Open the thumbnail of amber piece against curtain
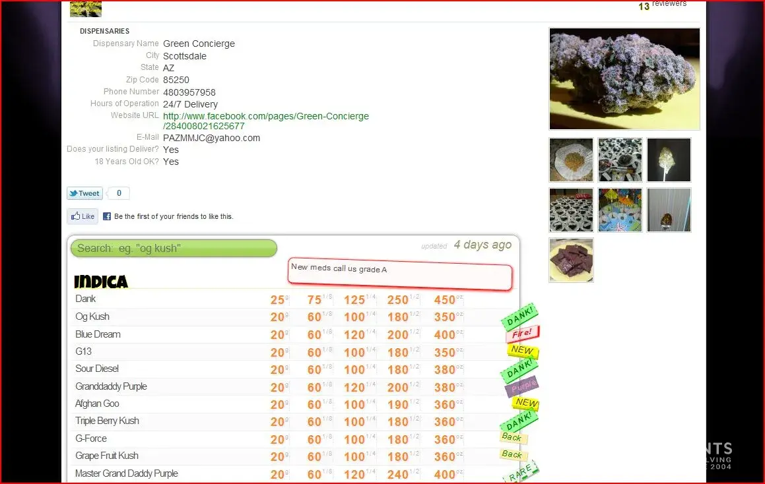This screenshot has height=484, width=765. [669, 210]
